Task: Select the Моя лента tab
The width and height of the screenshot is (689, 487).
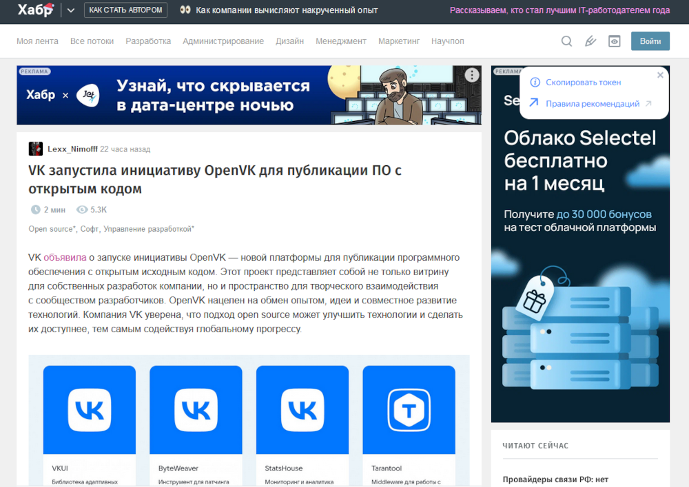Action: (37, 41)
